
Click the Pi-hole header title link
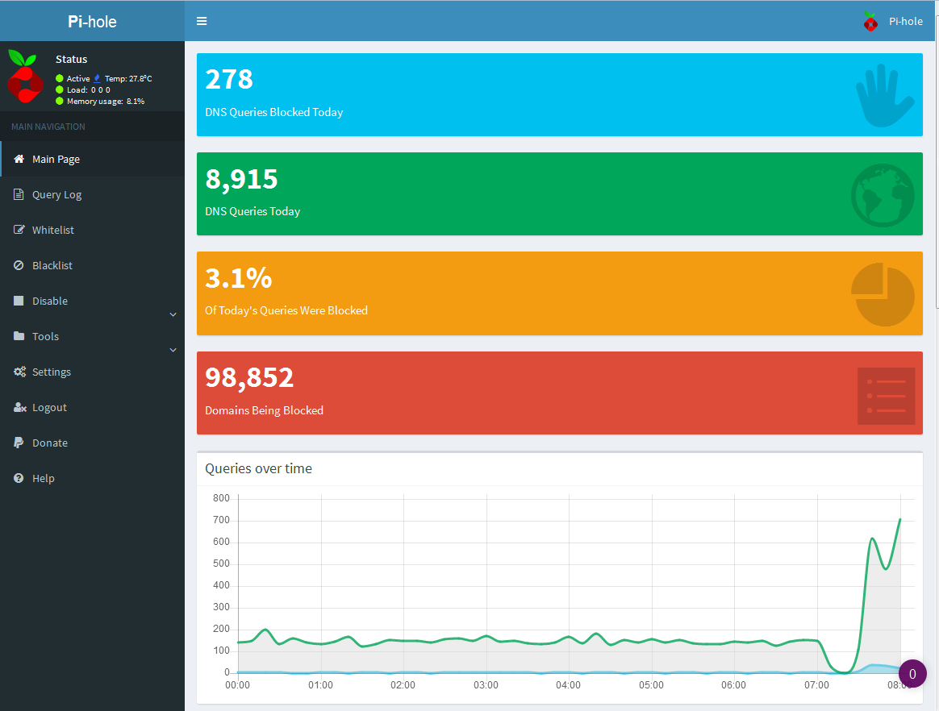coord(92,21)
